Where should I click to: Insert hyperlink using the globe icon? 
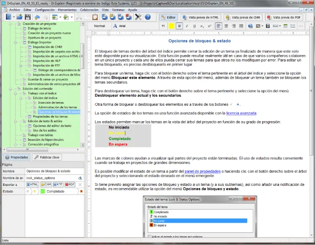pyautogui.click(x=251, y=26)
